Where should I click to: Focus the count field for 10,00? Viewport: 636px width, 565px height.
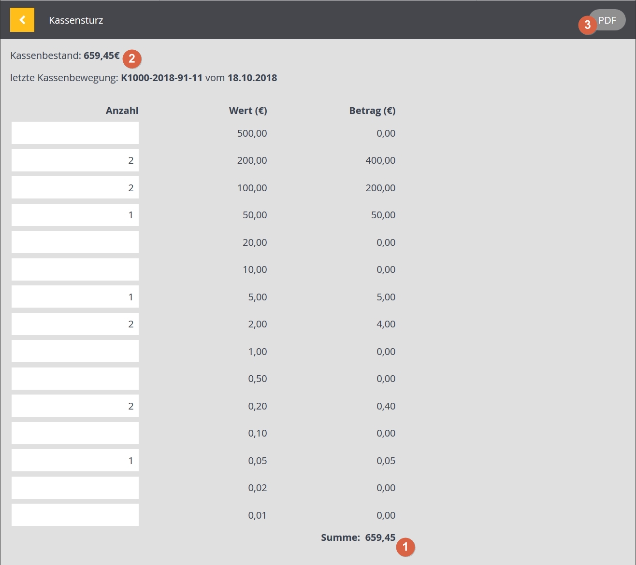[x=75, y=269]
